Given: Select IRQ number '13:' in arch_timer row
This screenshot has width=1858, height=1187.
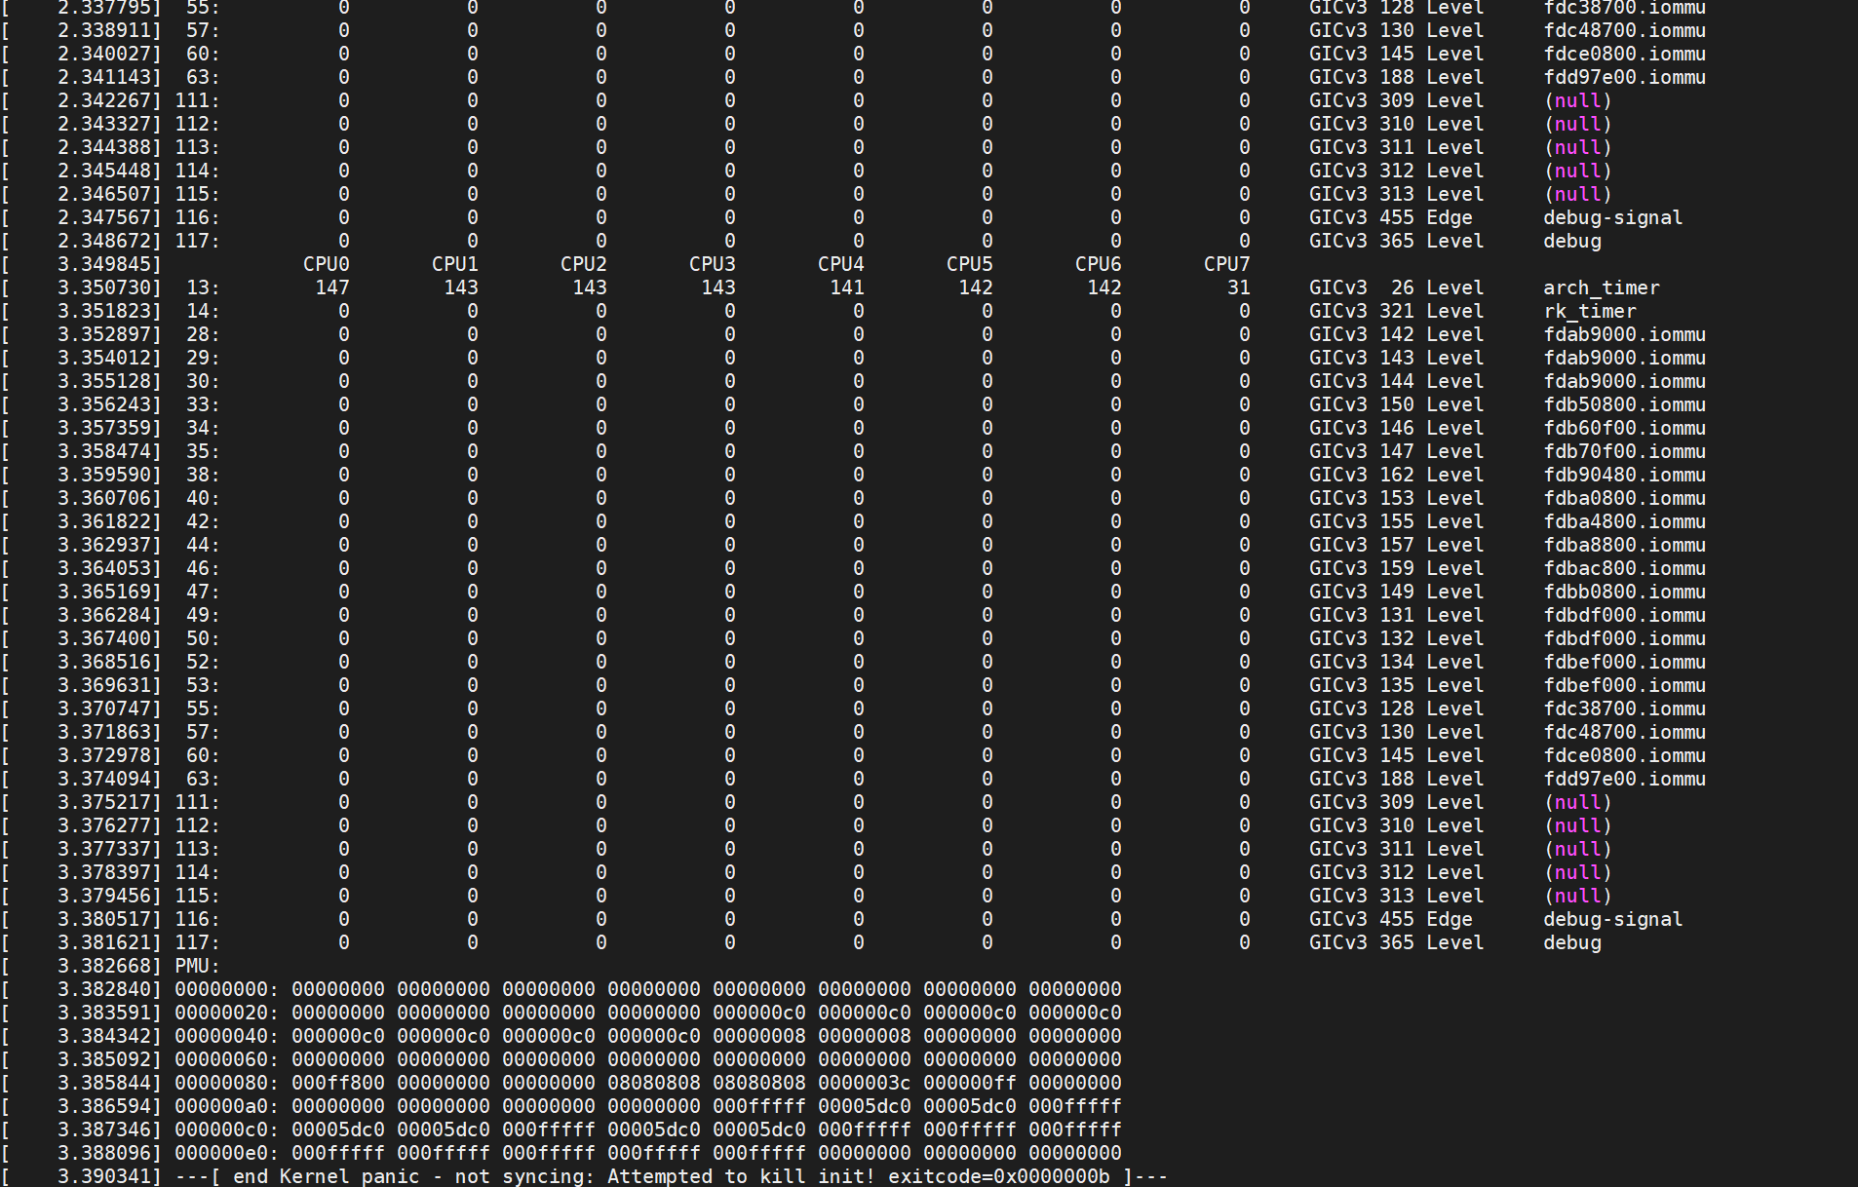Looking at the screenshot, I should [x=203, y=287].
